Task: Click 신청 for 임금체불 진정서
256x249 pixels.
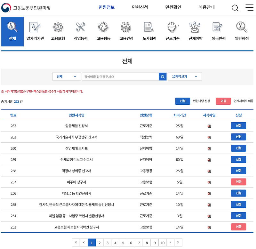Action: 239,125
